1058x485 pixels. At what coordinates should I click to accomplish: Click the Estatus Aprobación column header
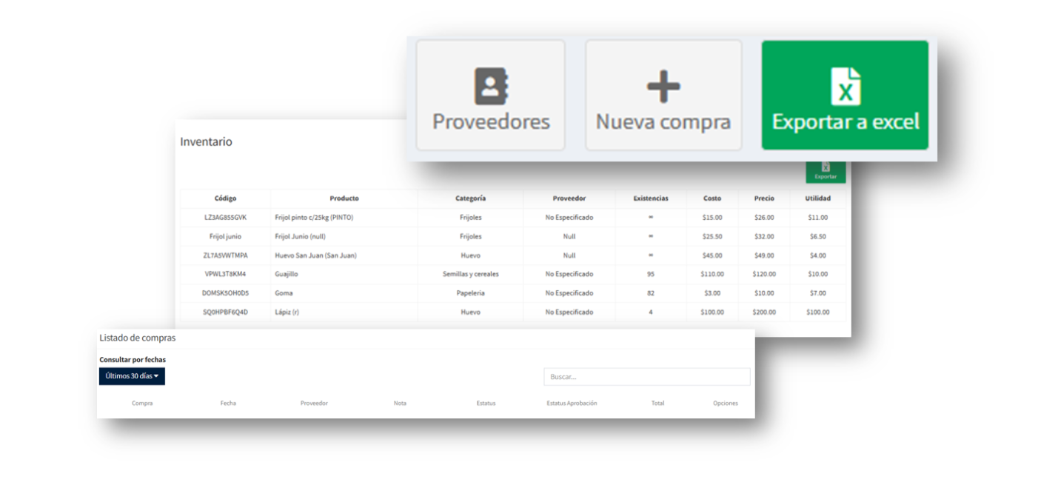[572, 404]
